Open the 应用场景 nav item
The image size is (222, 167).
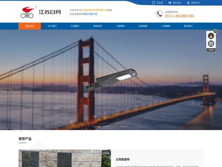(x=143, y=26)
